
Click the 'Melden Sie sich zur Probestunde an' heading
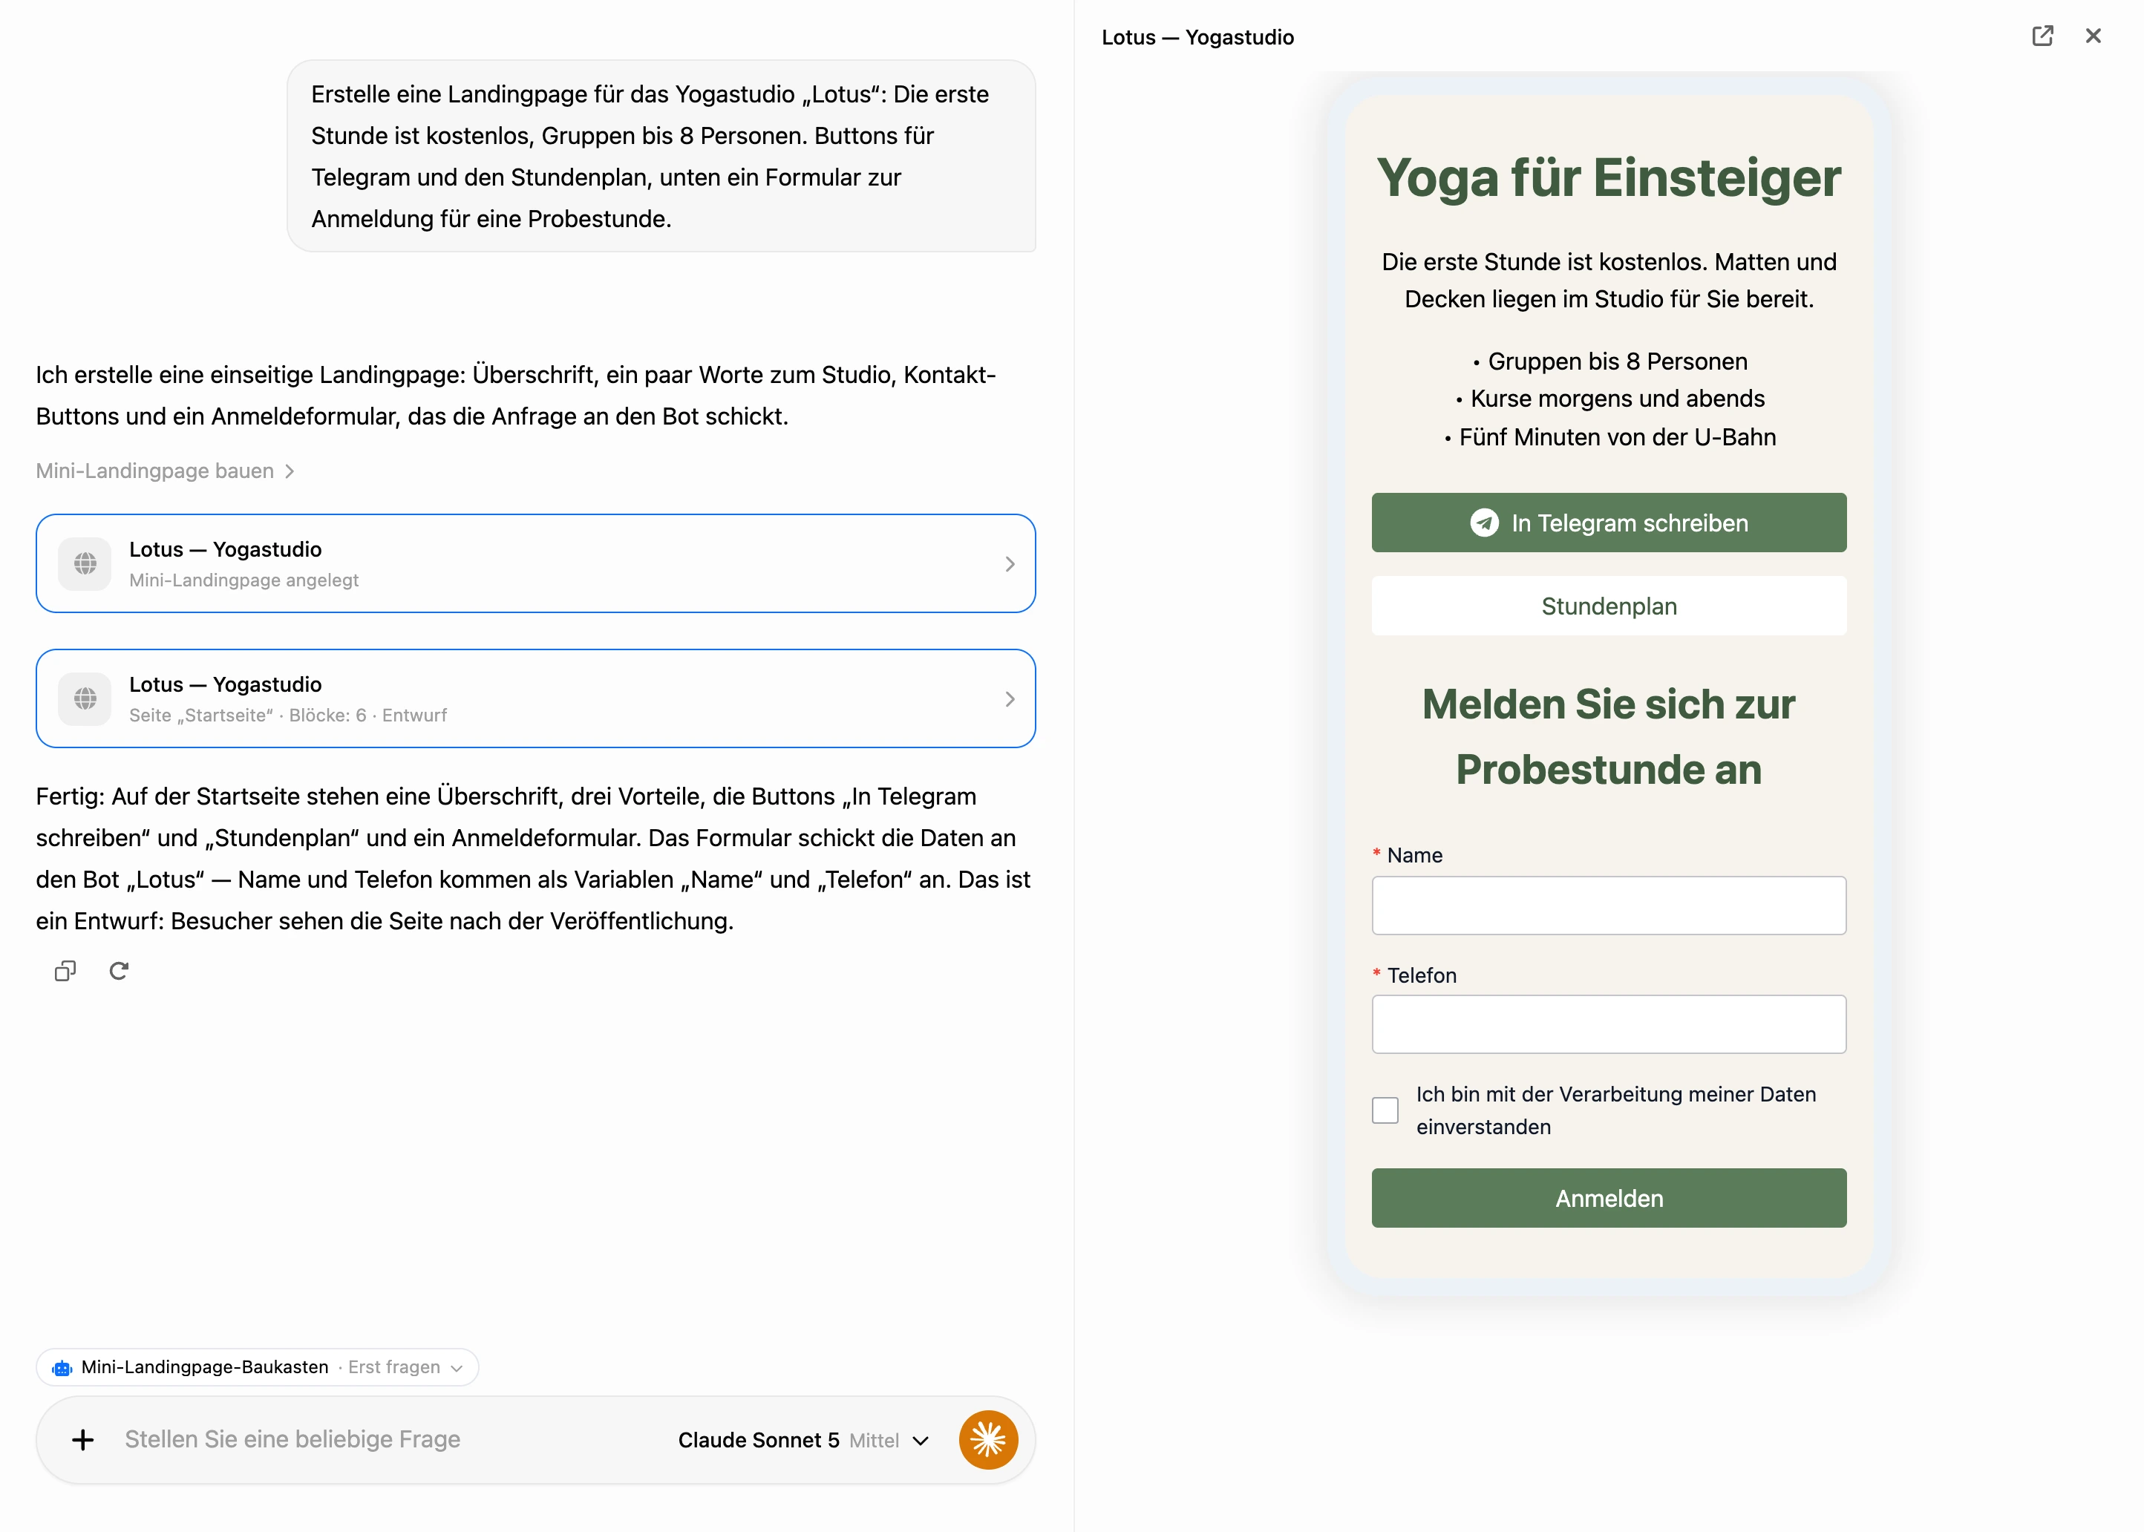1608,737
